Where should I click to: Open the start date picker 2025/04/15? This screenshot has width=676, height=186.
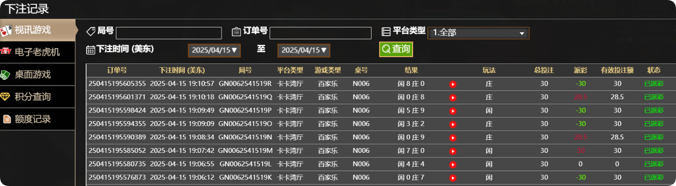pyautogui.click(x=214, y=50)
